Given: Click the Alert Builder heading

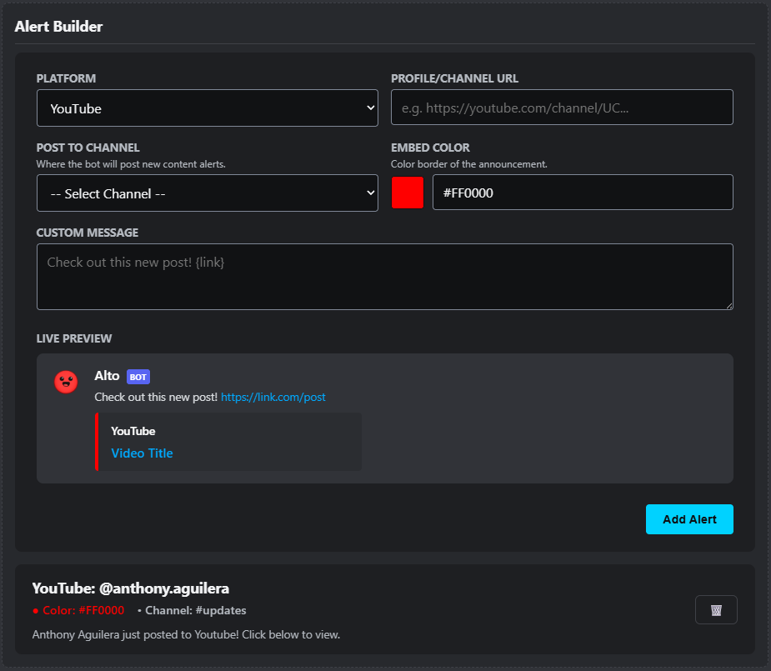Looking at the screenshot, I should tap(58, 27).
